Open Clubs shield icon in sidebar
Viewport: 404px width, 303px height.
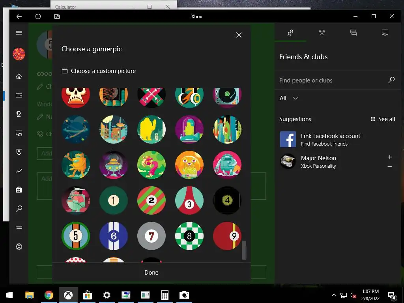click(x=19, y=152)
